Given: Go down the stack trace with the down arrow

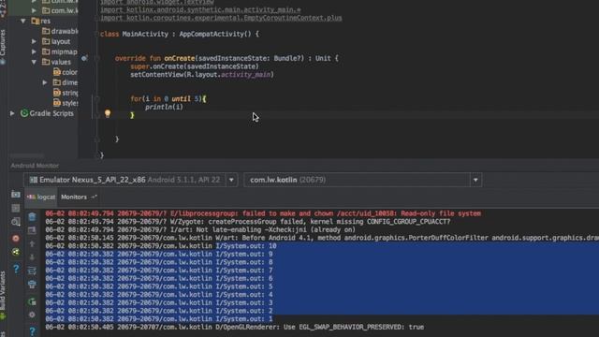Looking at the screenshot, I should (32, 256).
